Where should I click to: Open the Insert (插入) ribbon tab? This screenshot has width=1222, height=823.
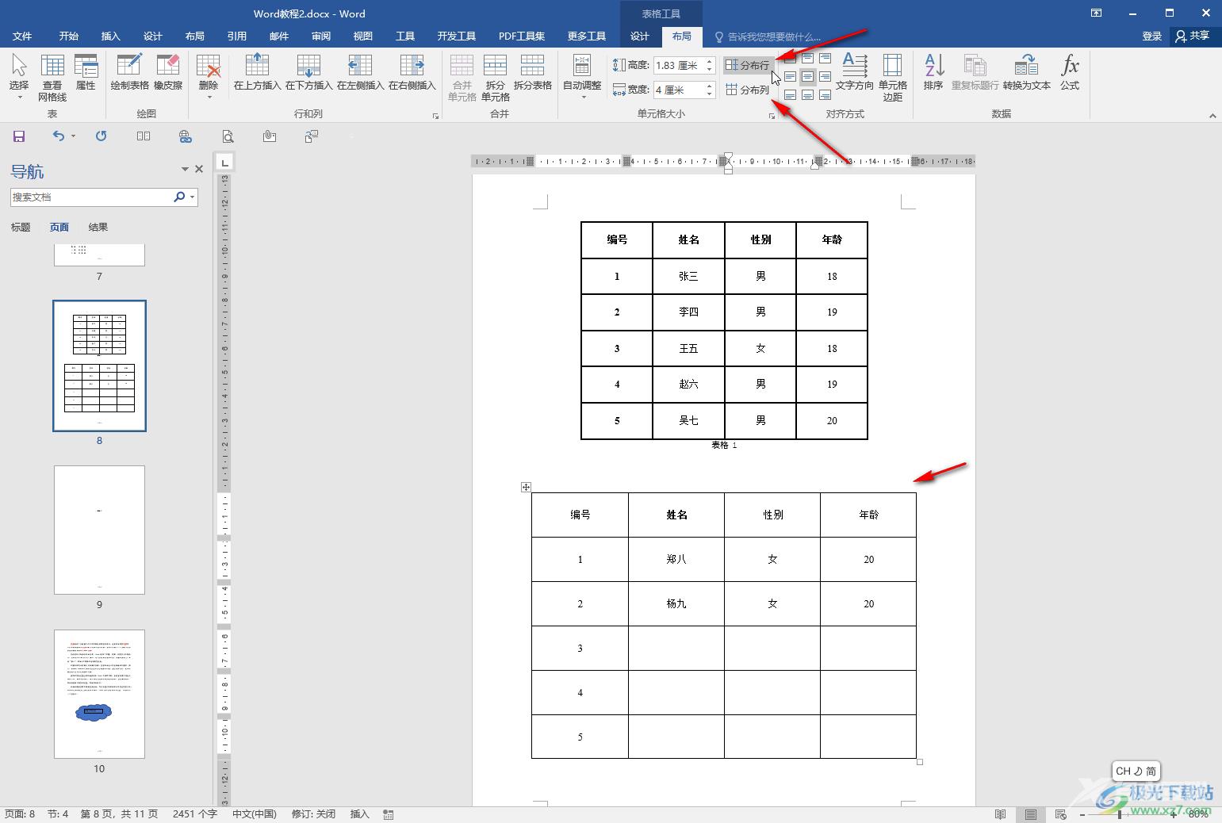pyautogui.click(x=111, y=36)
